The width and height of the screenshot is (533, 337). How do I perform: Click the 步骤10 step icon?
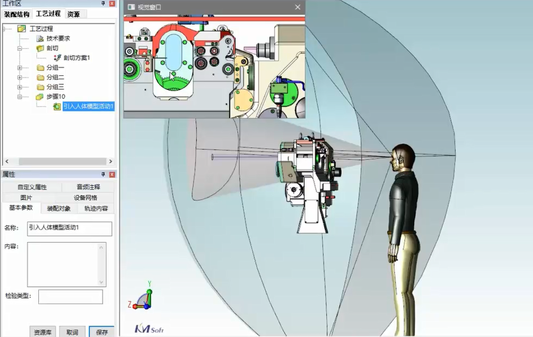[40, 97]
